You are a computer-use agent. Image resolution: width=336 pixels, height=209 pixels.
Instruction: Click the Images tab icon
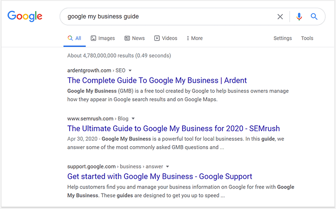[93, 38]
